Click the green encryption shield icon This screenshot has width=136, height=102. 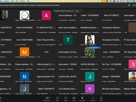coord(129,5)
